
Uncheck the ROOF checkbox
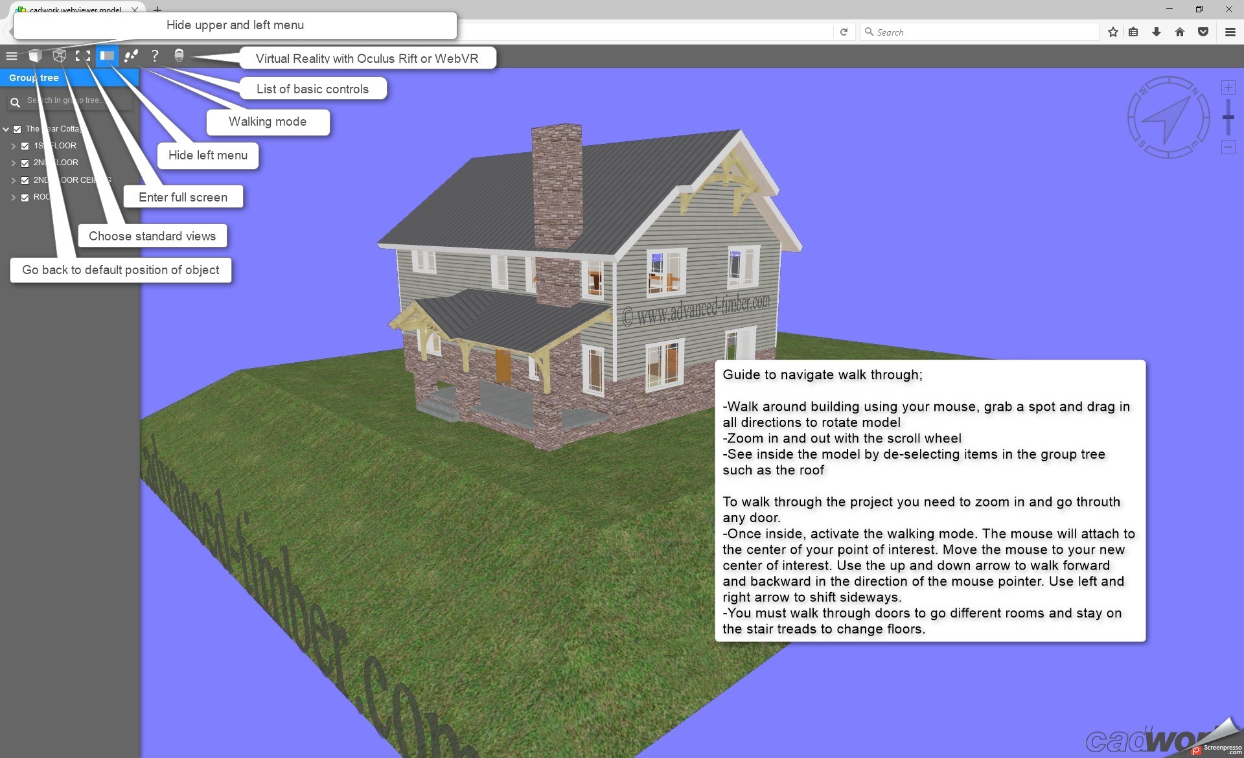pyautogui.click(x=25, y=198)
